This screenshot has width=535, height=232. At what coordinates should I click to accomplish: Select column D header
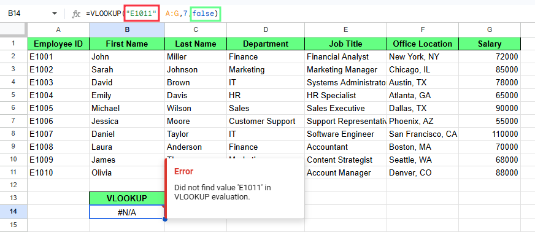266,29
